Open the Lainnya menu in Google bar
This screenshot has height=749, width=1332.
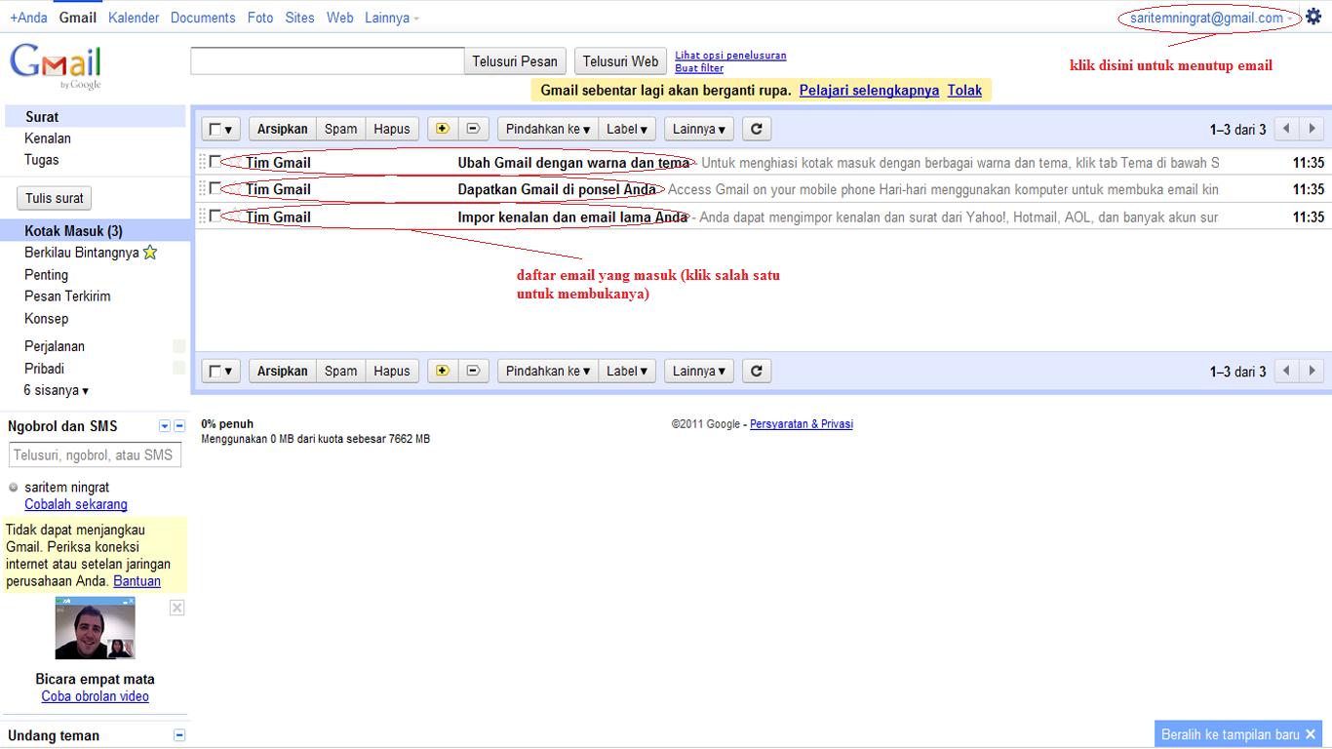tap(392, 18)
